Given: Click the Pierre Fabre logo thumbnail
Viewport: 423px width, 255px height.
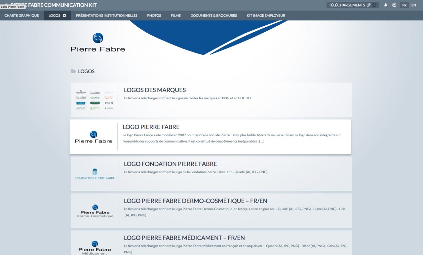Looking at the screenshot, I should (x=94, y=137).
